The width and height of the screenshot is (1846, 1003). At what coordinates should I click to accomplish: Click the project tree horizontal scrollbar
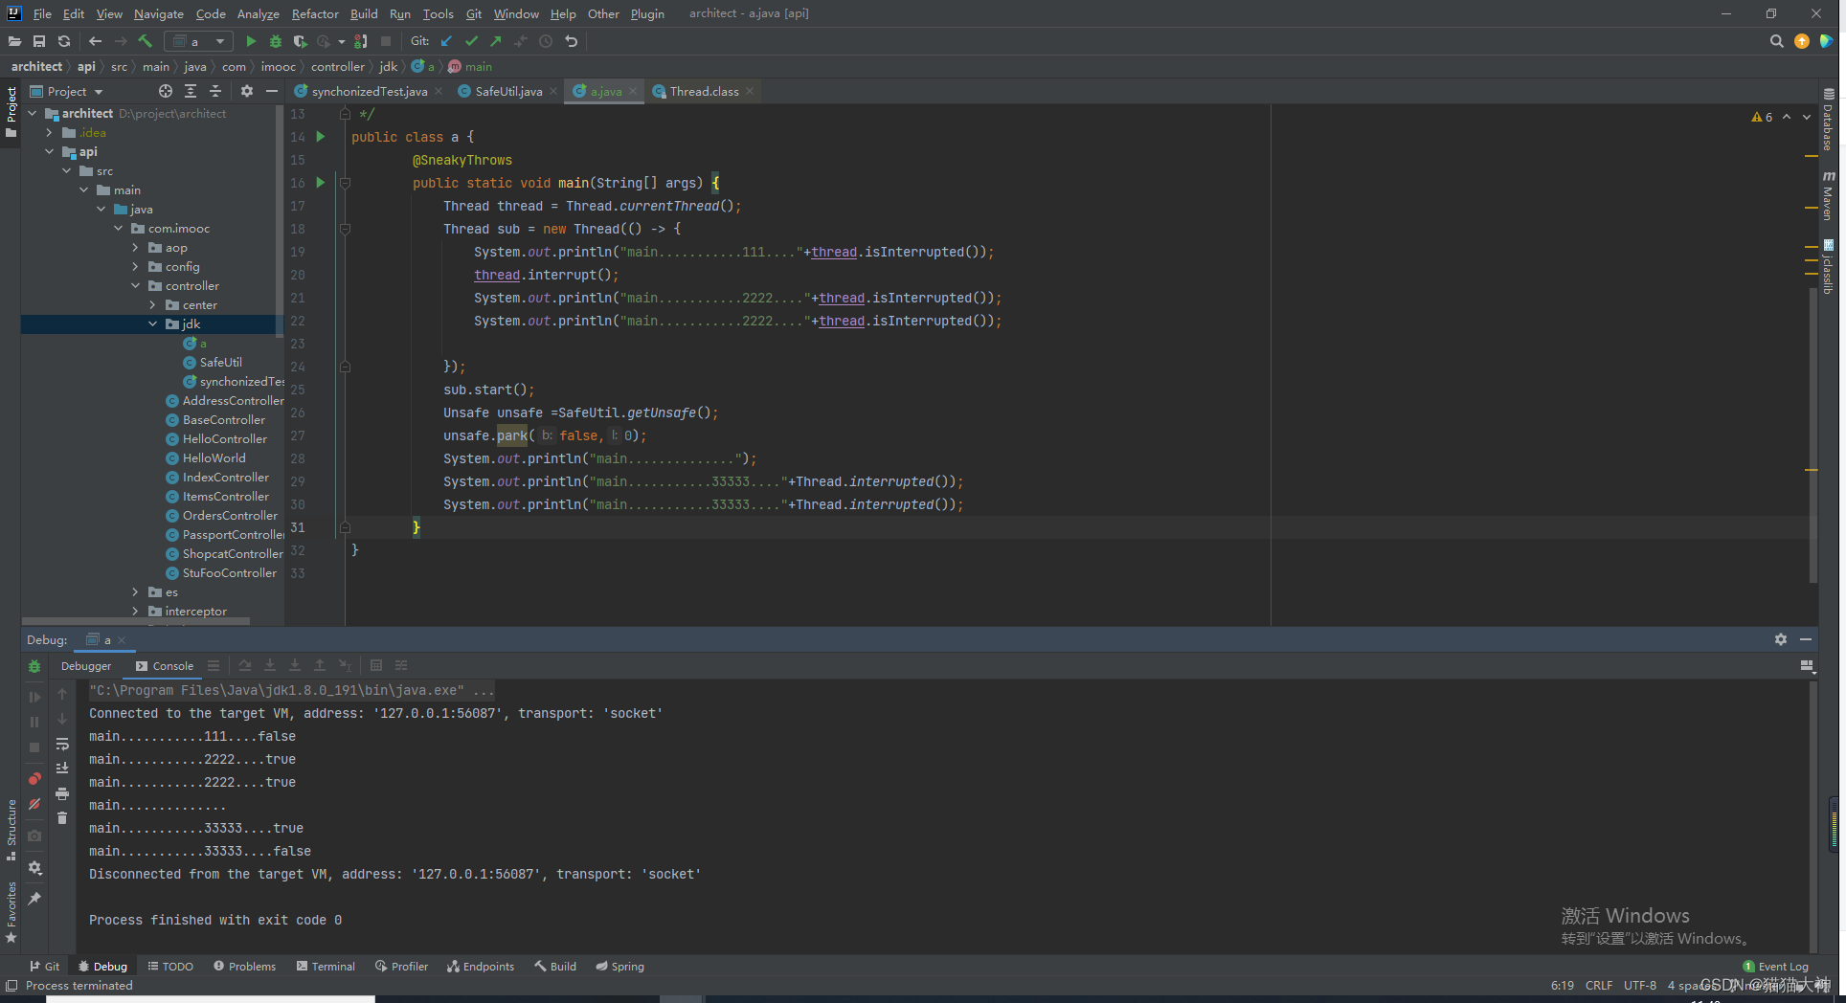coord(136,622)
